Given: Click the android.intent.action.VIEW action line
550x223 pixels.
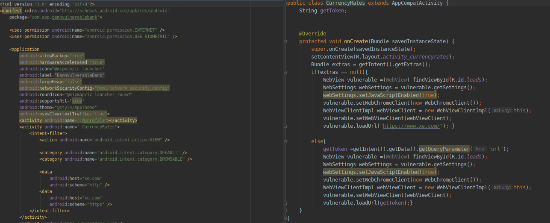Looking at the screenshot, I should [x=105, y=140].
